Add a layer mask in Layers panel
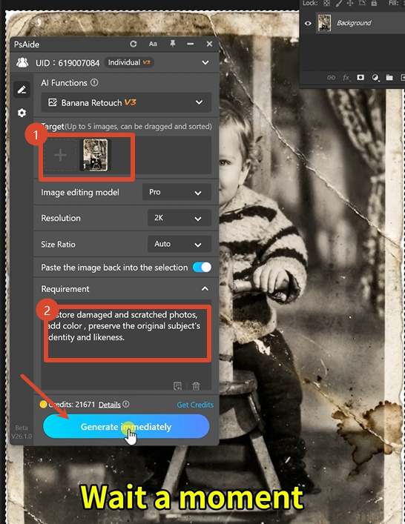 [x=360, y=78]
